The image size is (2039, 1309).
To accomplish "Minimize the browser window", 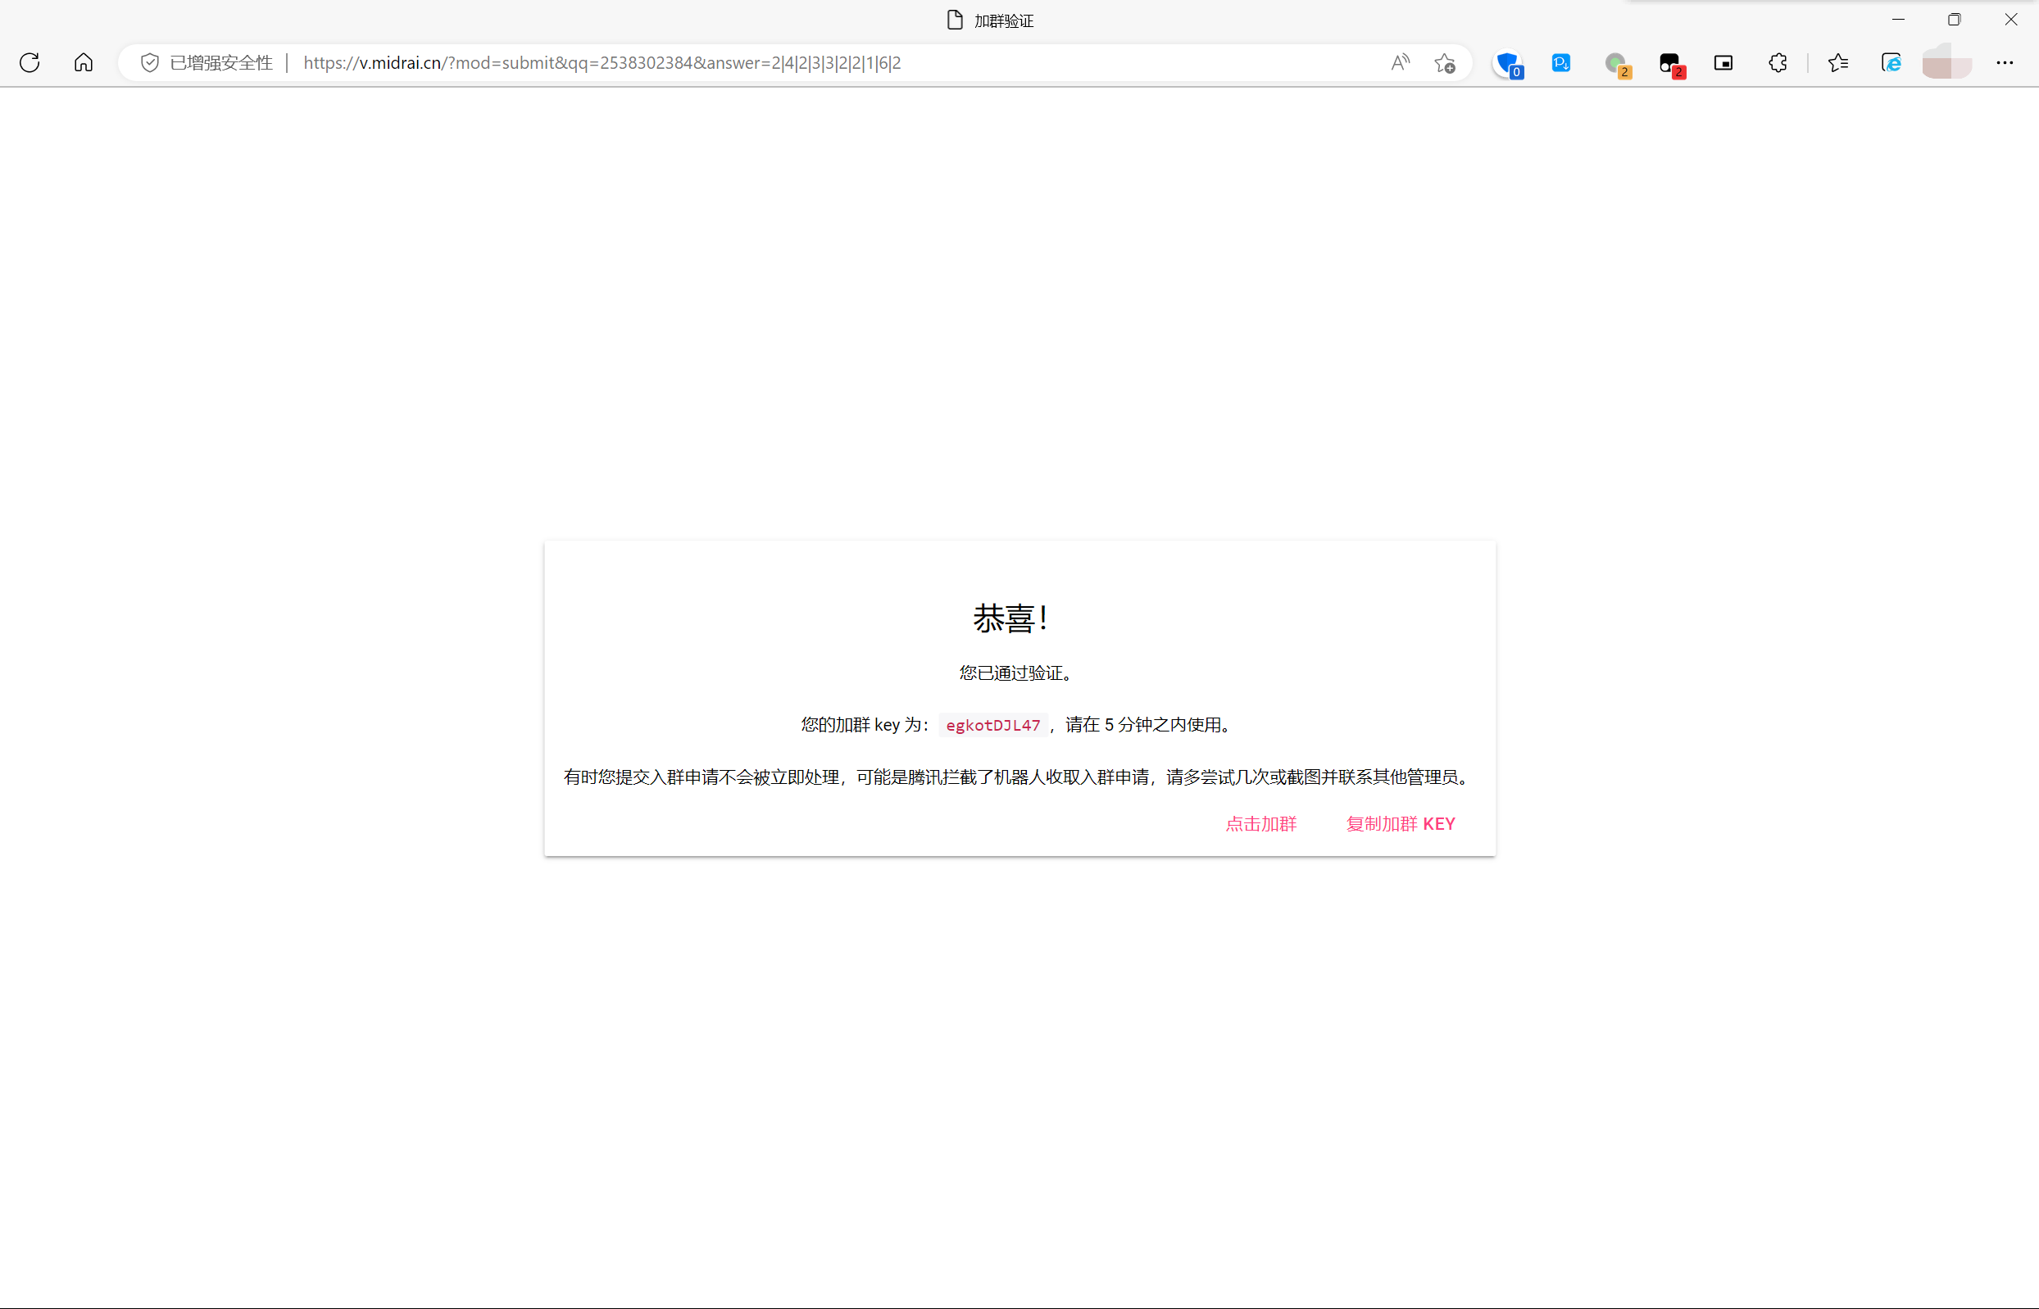I will [1898, 20].
